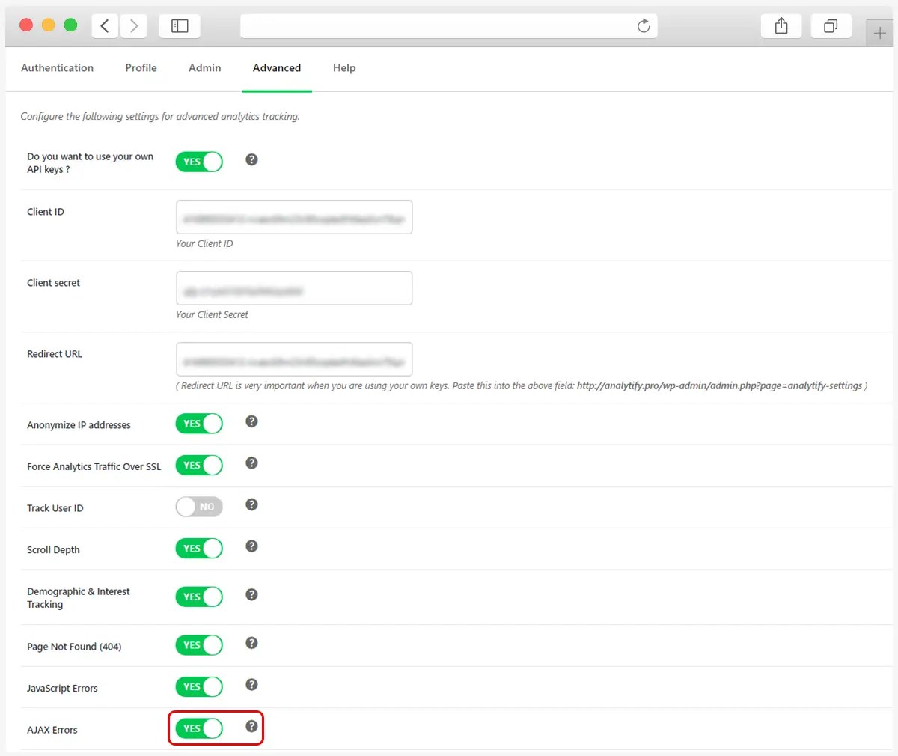Open the Help tab
The image size is (898, 756).
[344, 67]
